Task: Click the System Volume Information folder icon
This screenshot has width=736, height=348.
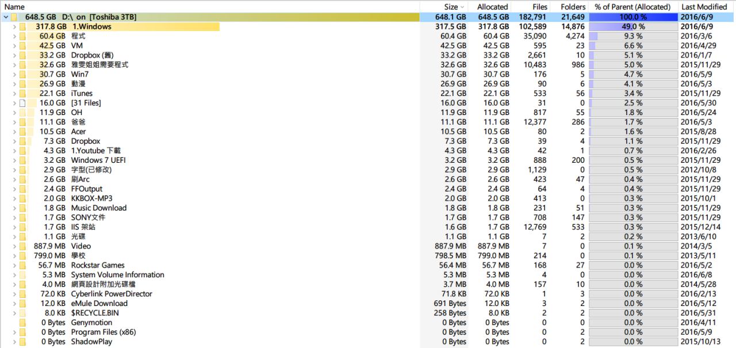Action: click(x=22, y=274)
